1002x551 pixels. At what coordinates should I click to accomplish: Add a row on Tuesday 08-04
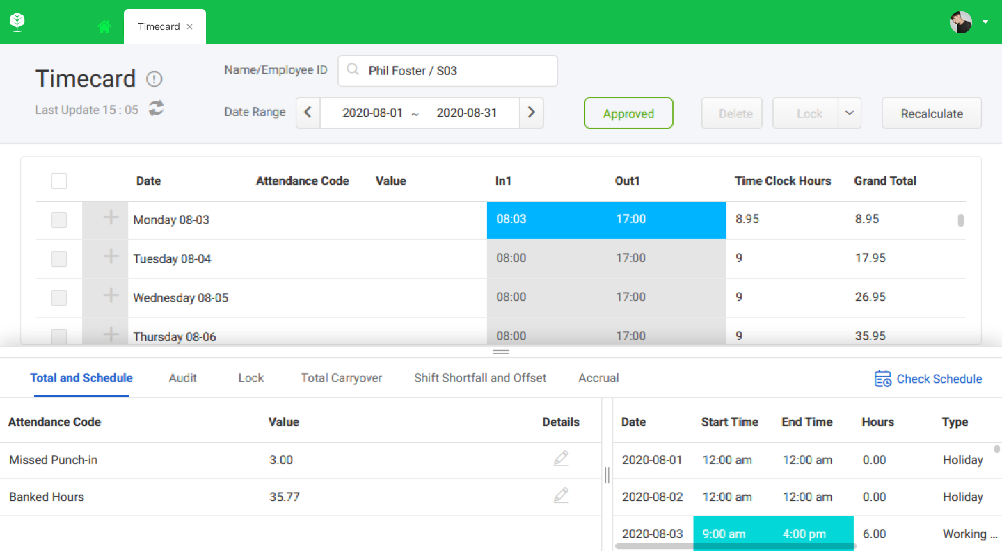click(111, 256)
